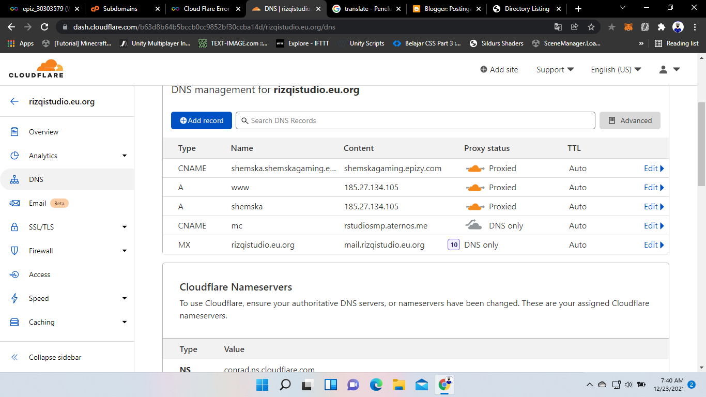
Task: Click the address bar URL
Action: pyautogui.click(x=204, y=27)
